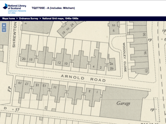Click the Arnold Road label on map
Image resolution: width=166 pixels, height=124 pixels.
click(83, 78)
